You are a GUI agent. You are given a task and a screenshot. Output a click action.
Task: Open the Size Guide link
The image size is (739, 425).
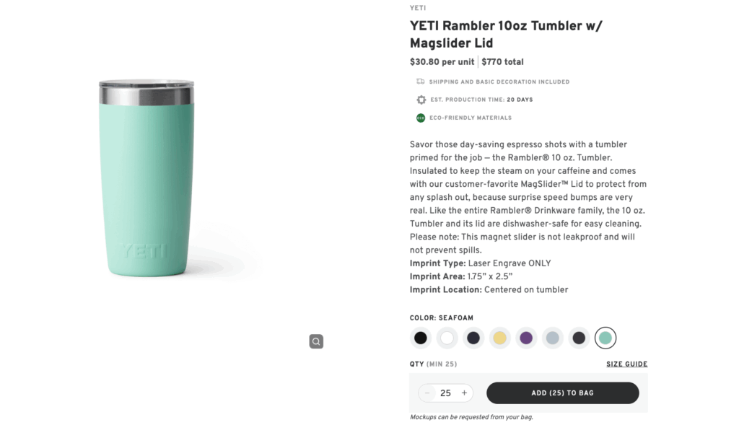pyautogui.click(x=626, y=364)
